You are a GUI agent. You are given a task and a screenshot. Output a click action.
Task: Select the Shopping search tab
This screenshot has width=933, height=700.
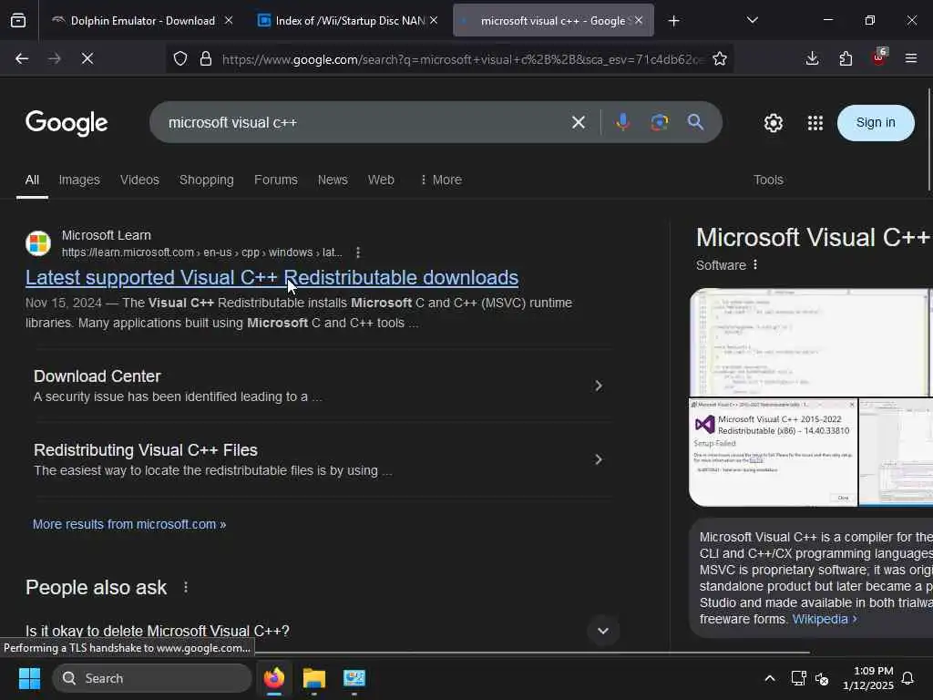pos(207,180)
